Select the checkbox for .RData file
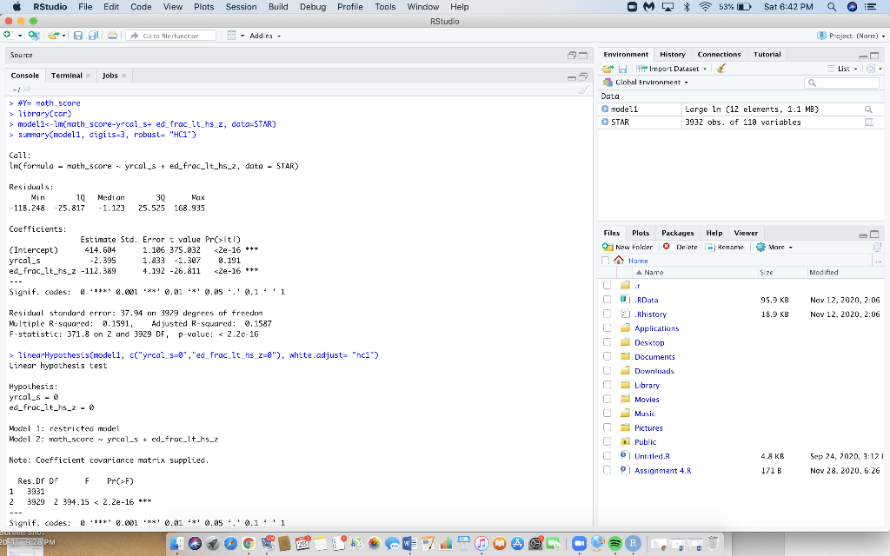 click(x=608, y=300)
